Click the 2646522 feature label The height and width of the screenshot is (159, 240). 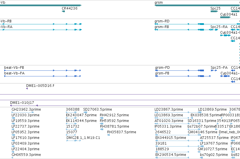[x=163, y=132]
